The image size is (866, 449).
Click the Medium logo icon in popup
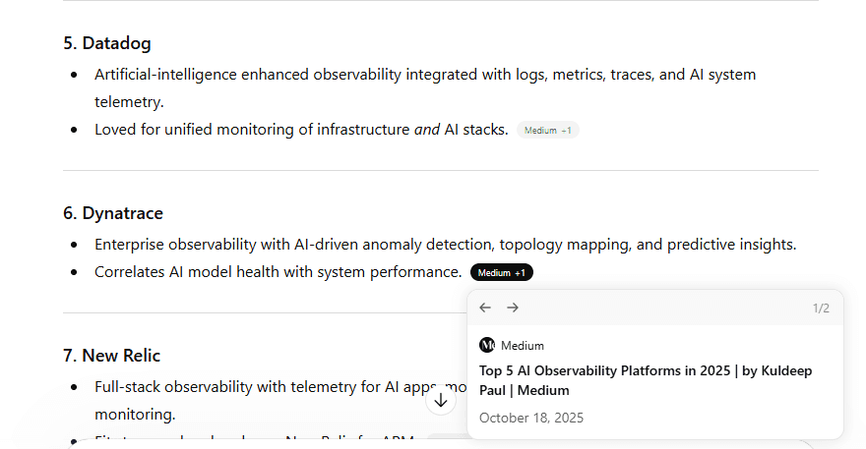pyautogui.click(x=487, y=345)
